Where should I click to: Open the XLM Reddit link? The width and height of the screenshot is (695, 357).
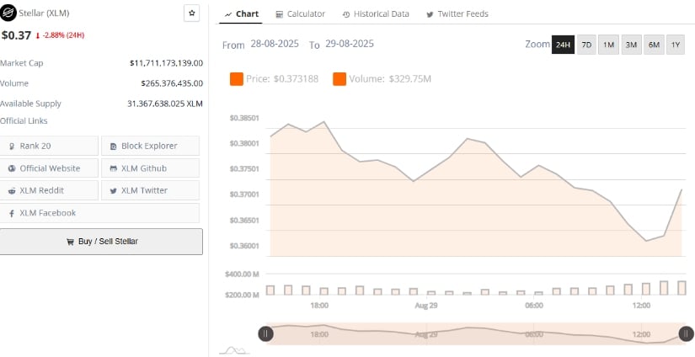point(49,190)
